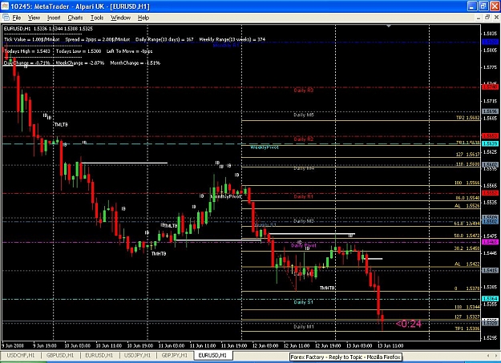This screenshot has width=501, height=363.
Task: Close the inner EURUSD chart window
Action: pos(496,18)
